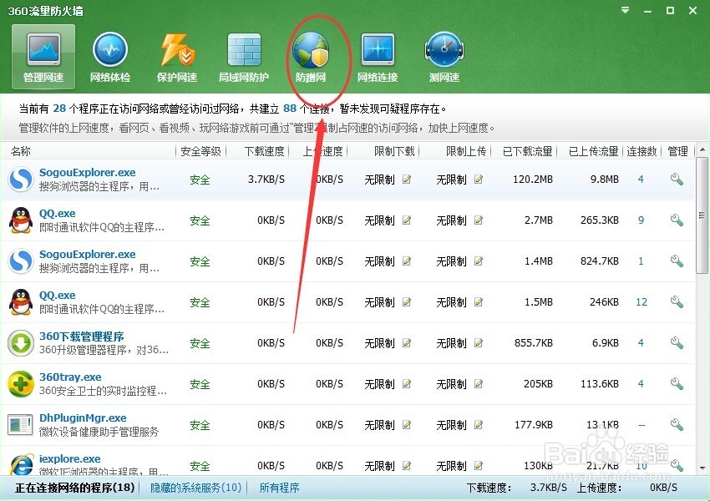Open manage wrench for DhPluginMgr.exe row
This screenshot has height=501, width=710.
click(x=677, y=424)
